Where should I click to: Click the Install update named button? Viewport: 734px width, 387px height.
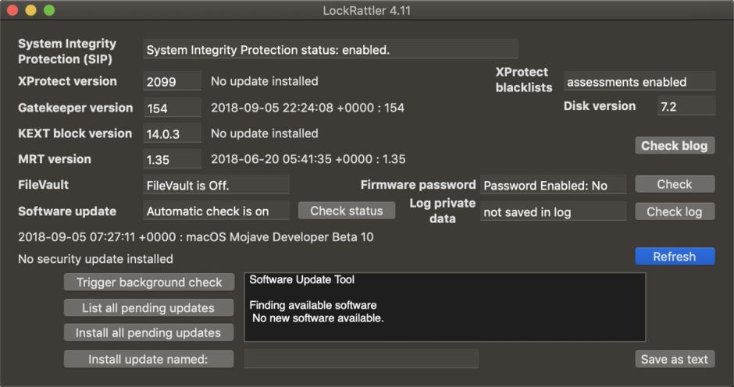149,359
